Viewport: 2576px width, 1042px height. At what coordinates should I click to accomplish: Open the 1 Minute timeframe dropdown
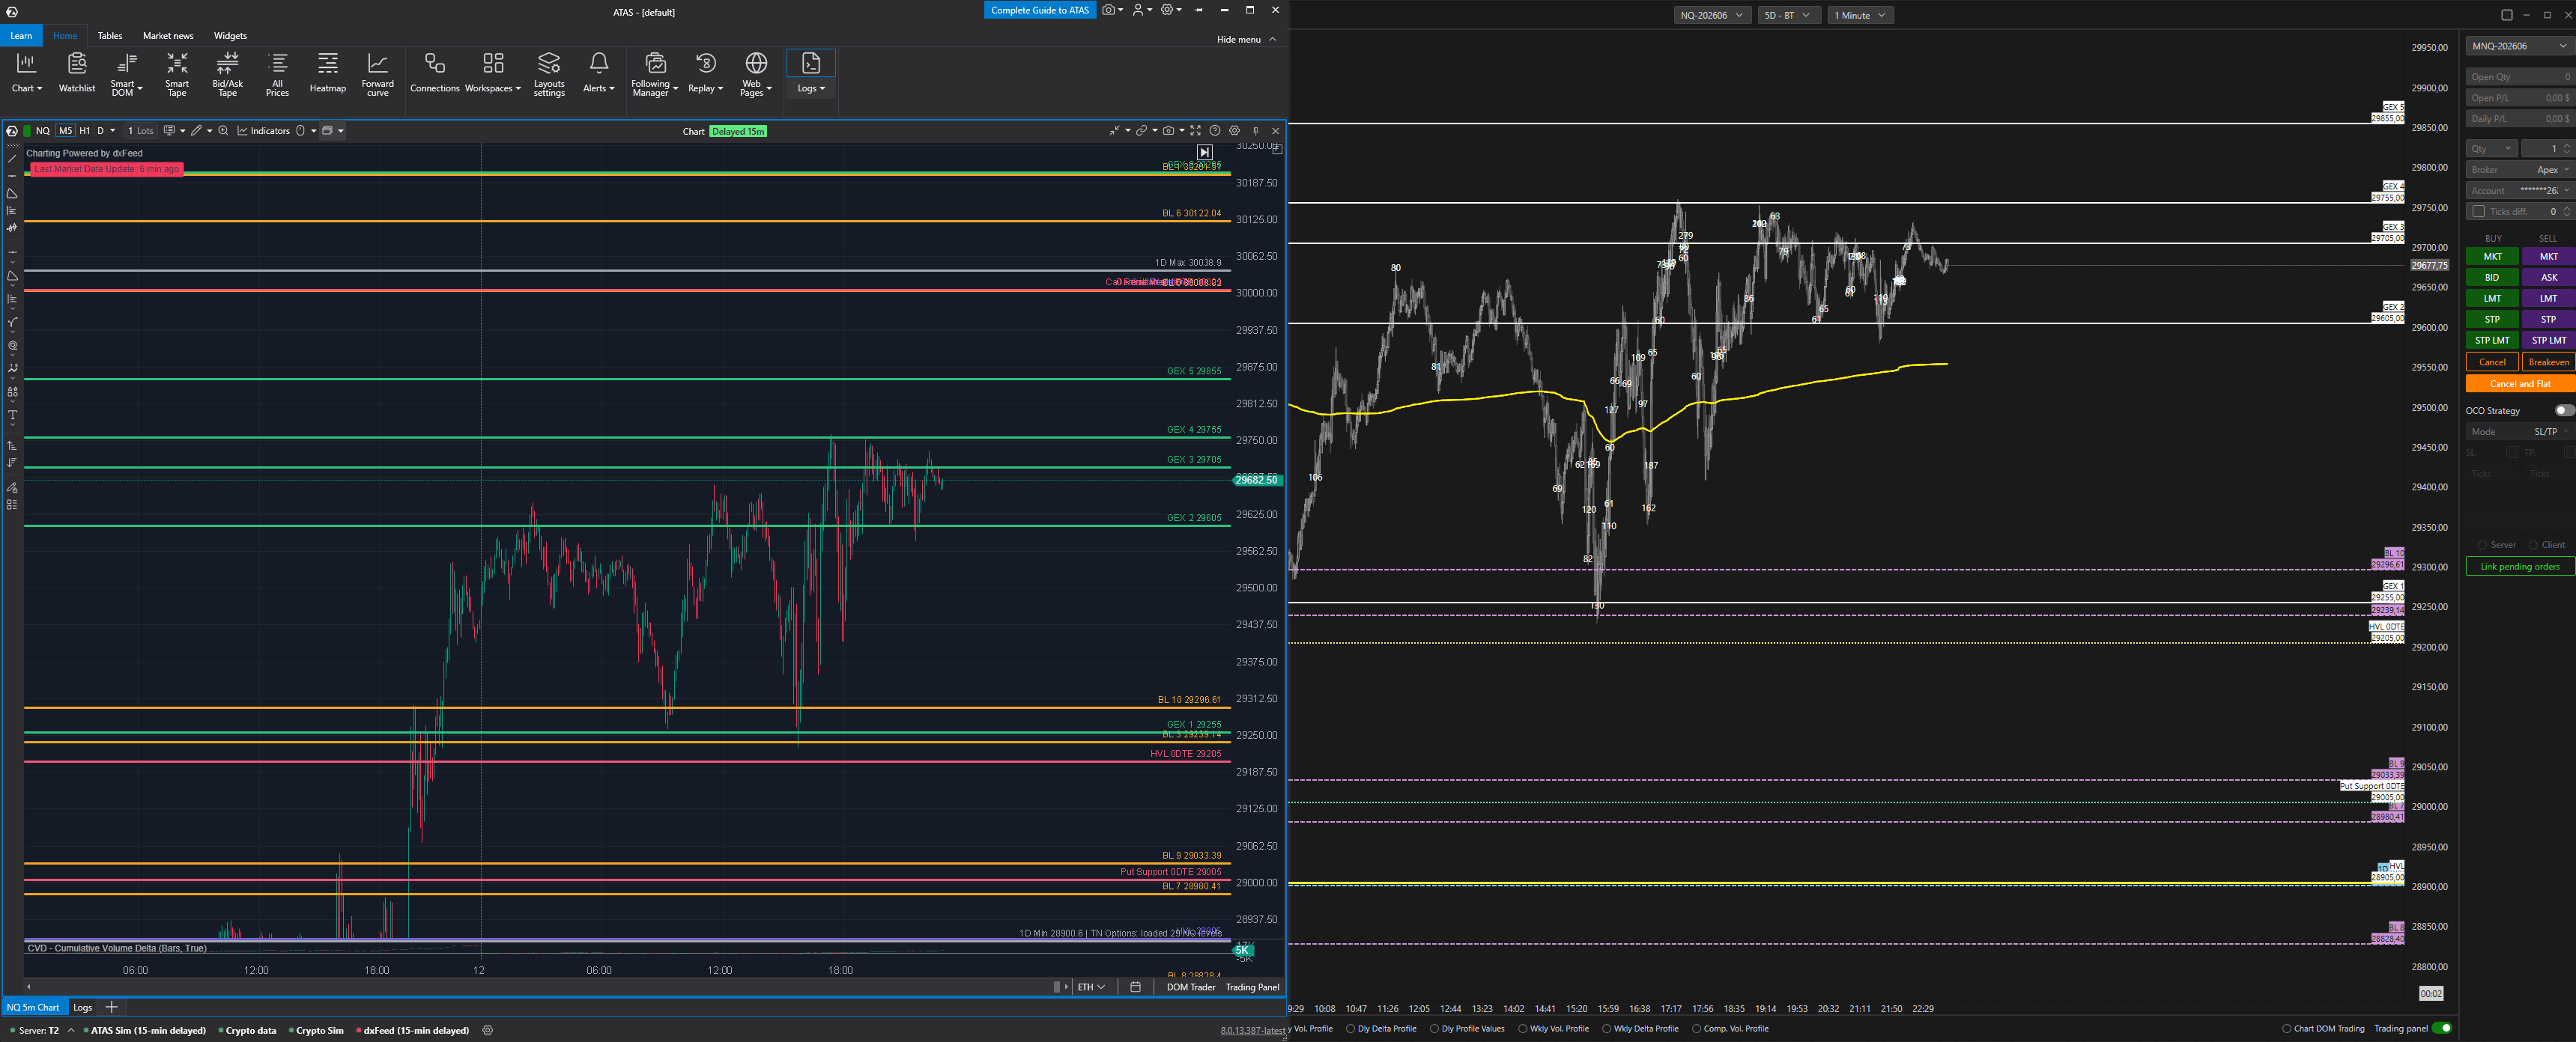click(x=1860, y=15)
